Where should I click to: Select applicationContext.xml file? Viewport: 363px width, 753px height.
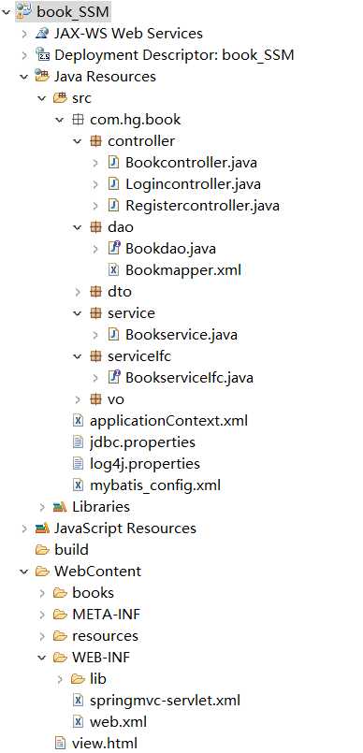pos(168,421)
